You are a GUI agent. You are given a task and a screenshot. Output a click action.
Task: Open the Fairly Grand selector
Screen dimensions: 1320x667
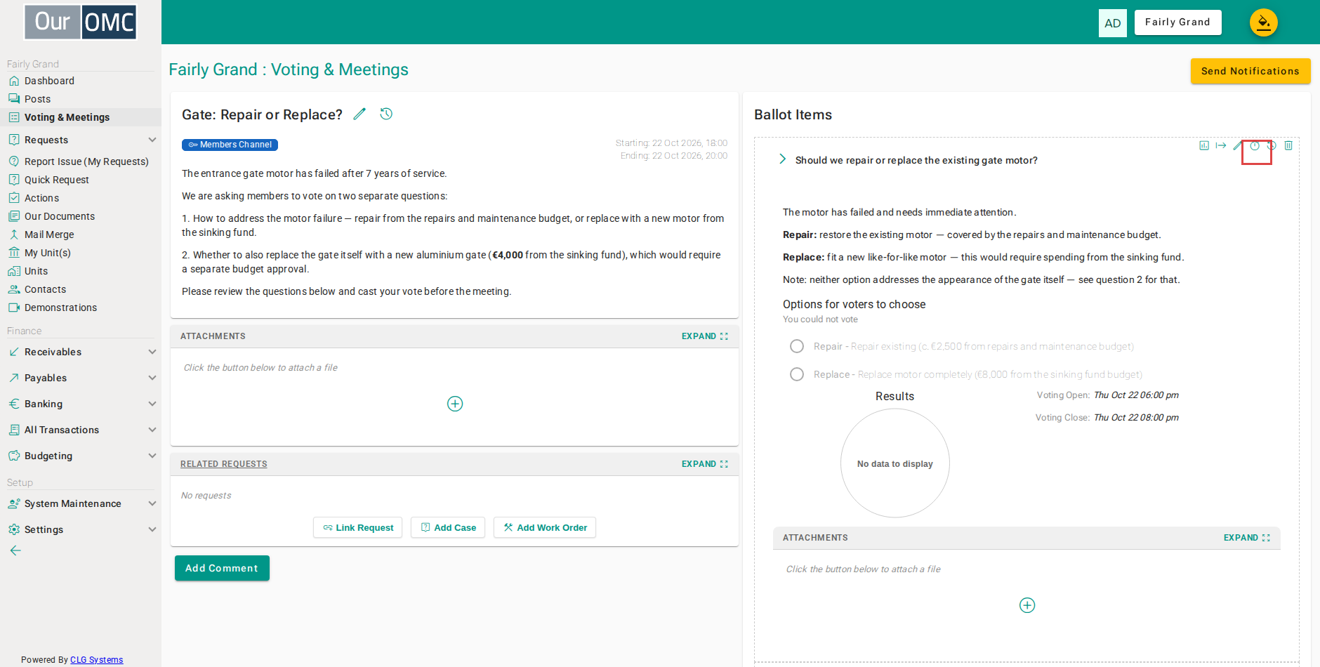1178,22
